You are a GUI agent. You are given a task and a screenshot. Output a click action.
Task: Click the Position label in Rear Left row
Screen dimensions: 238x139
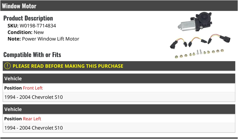click(x=13, y=119)
